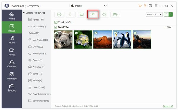Click the Data lost? link

coord(168,106)
